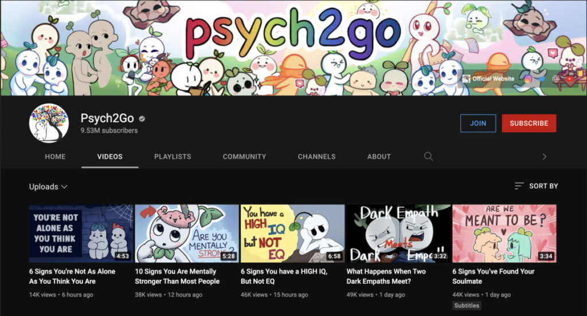
Task: Click title '6 Signs You're Not As Alone'
Action: tap(72, 276)
